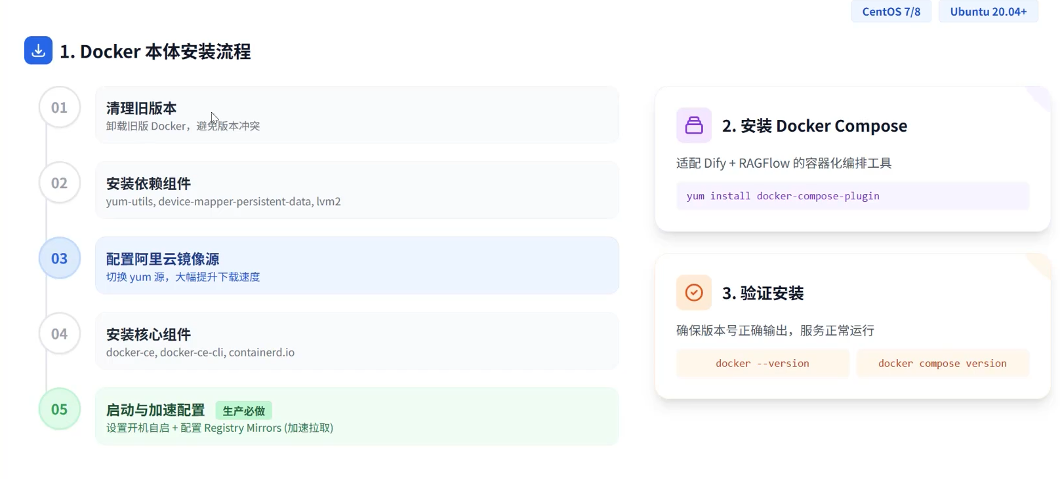Click the 3. 验证安装 heading

coord(763,293)
